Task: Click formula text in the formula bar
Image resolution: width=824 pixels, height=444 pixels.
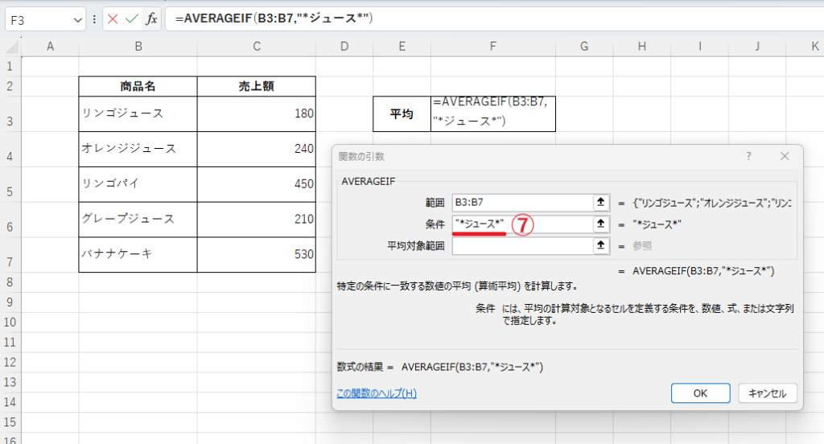Action: tap(274, 18)
